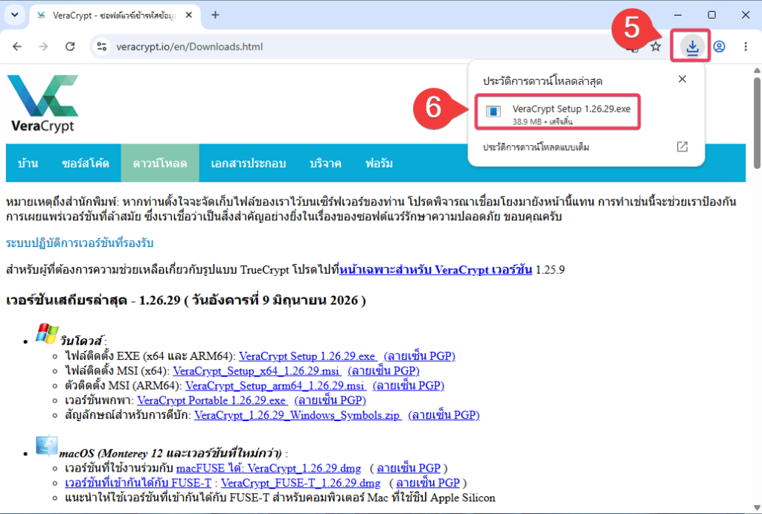Open the tab search chevron
Viewport: 762px width, 514px height.
pos(15,15)
